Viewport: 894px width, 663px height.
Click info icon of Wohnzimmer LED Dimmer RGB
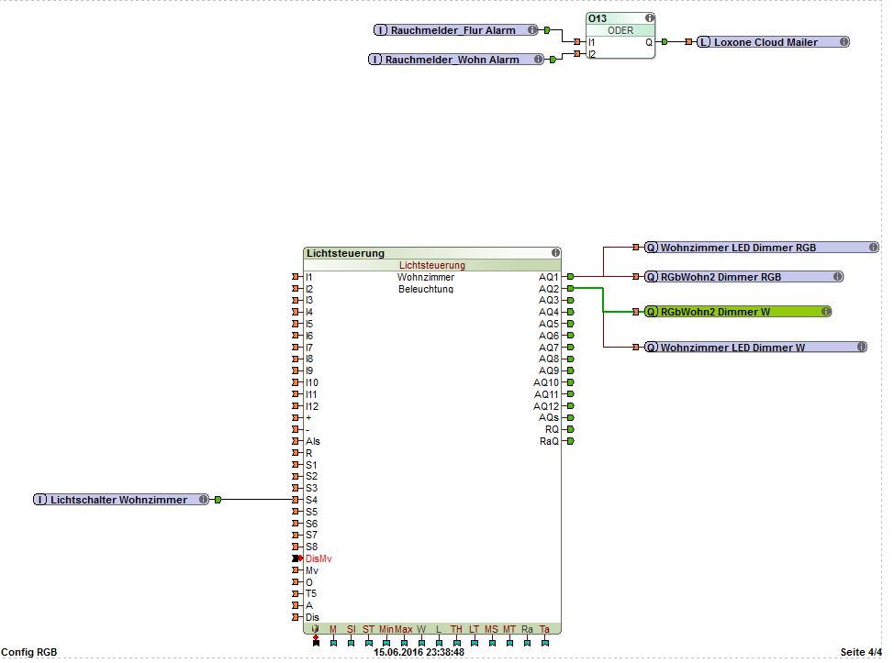click(873, 248)
